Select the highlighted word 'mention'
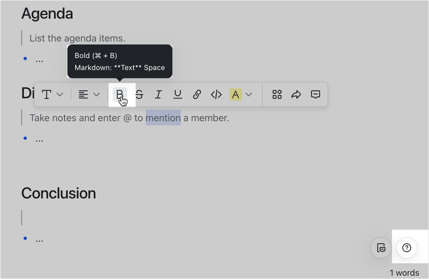429x279 pixels. pyautogui.click(x=163, y=118)
